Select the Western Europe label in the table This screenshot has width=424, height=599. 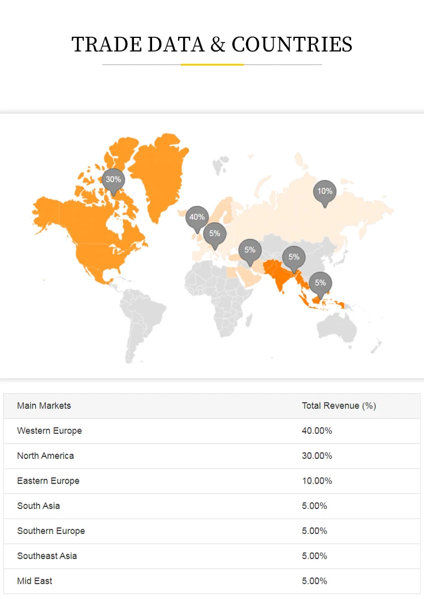pyautogui.click(x=50, y=431)
